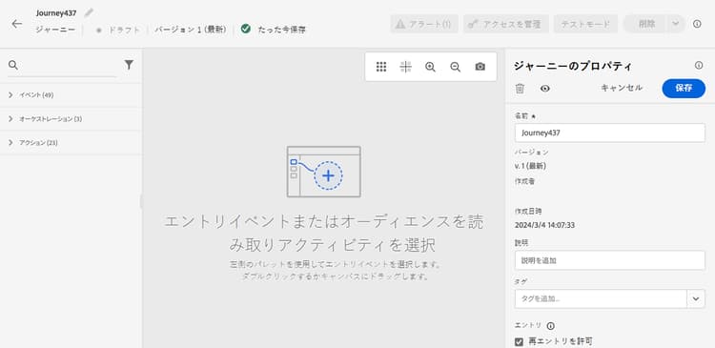Viewport: 715px width, 348px height.
Task: Click the trash icon in properties
Action: 520,89
